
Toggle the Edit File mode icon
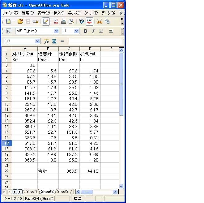tap(46, 21)
